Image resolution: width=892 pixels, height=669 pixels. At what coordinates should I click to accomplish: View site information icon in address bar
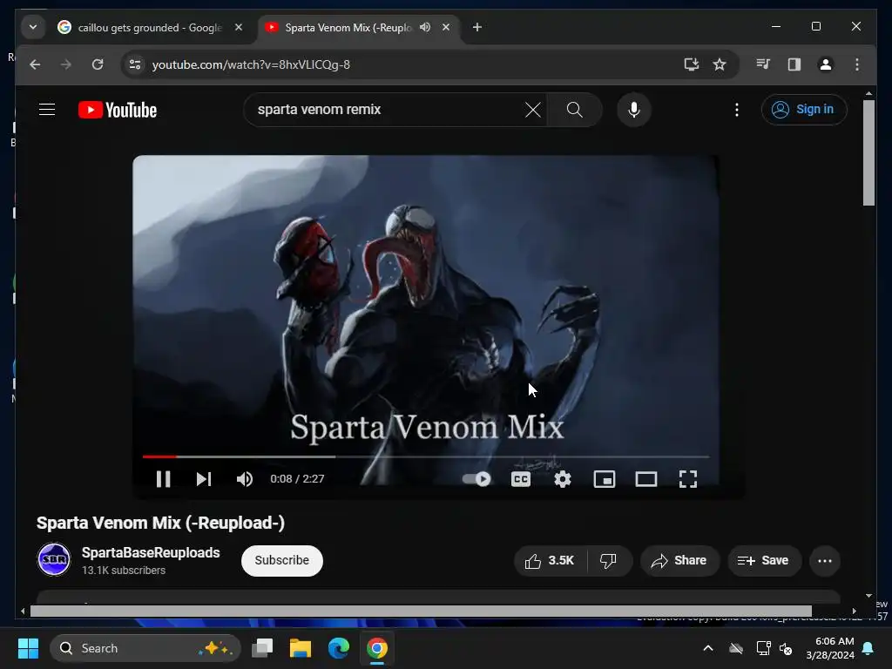[x=135, y=64]
